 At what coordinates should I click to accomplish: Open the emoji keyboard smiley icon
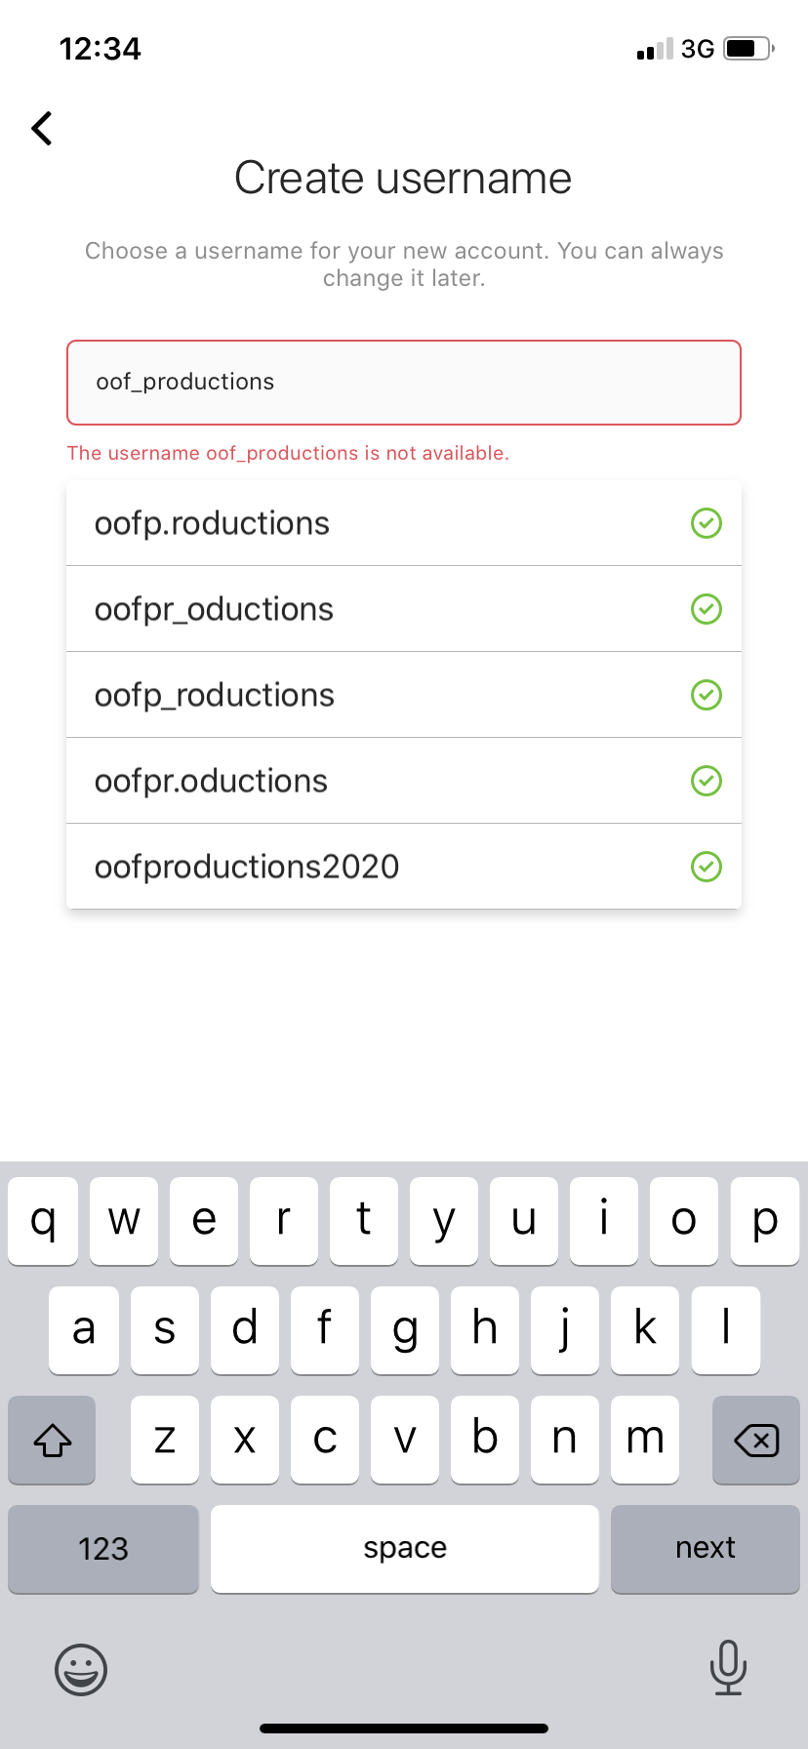coord(81,1669)
